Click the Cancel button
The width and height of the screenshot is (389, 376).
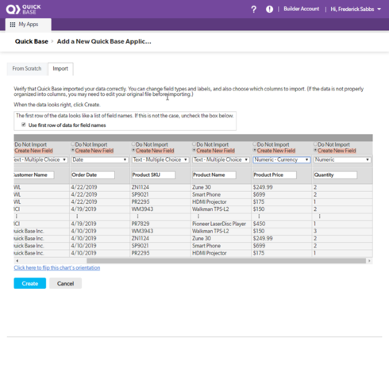(65, 283)
